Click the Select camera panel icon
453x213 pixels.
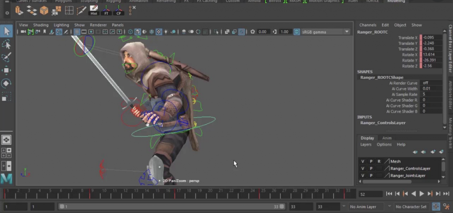(x=23, y=32)
